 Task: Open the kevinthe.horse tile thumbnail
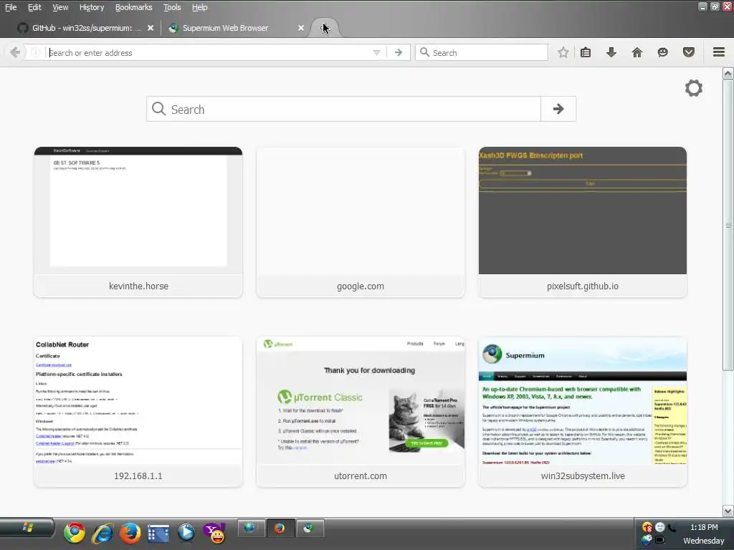tap(138, 211)
